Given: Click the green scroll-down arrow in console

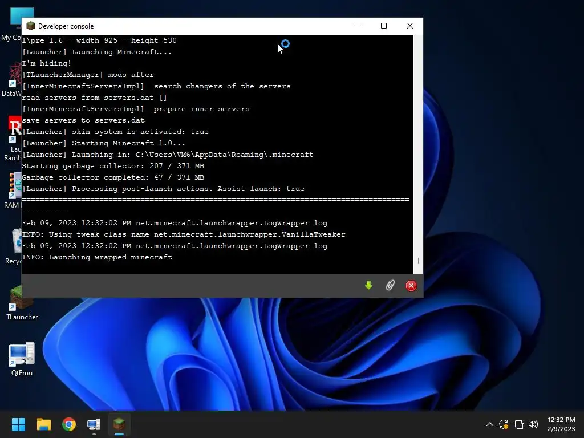Looking at the screenshot, I should pyautogui.click(x=368, y=286).
